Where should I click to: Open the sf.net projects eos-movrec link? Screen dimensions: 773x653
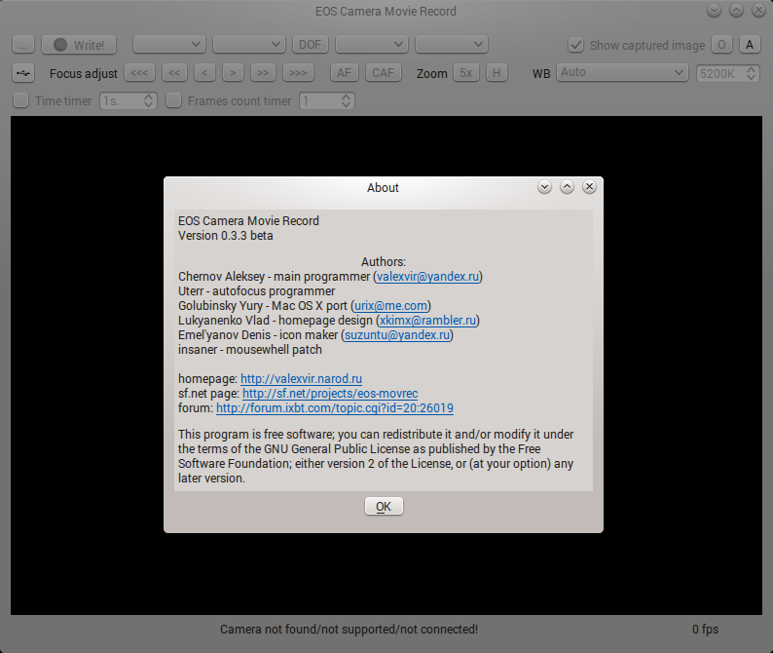point(330,394)
